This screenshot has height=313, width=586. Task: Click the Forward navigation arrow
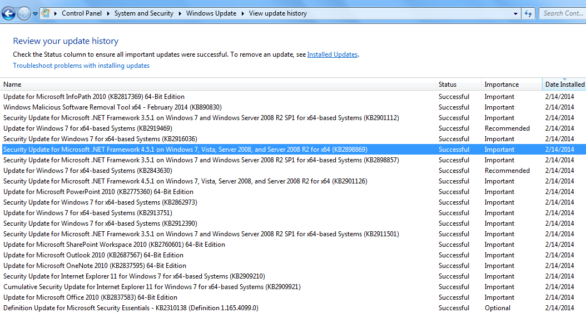pos(24,14)
